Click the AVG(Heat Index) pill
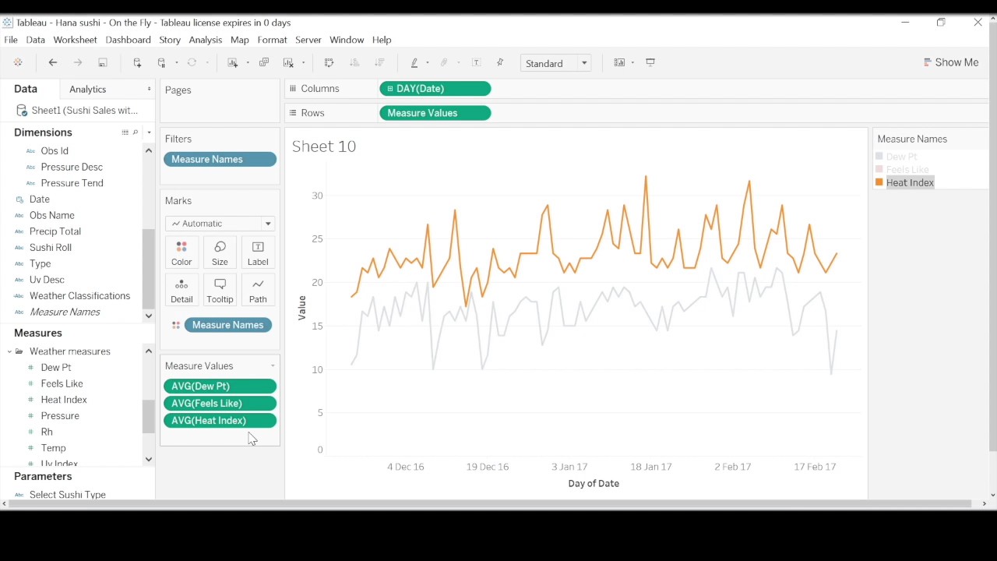997x561 pixels. pos(220,421)
